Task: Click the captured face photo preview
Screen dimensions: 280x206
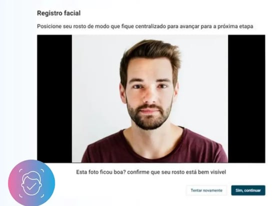Action: 150,98
